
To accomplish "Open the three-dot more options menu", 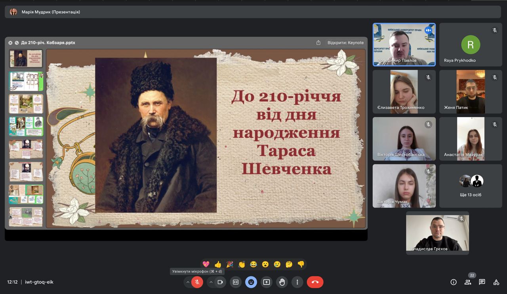I will (297, 282).
